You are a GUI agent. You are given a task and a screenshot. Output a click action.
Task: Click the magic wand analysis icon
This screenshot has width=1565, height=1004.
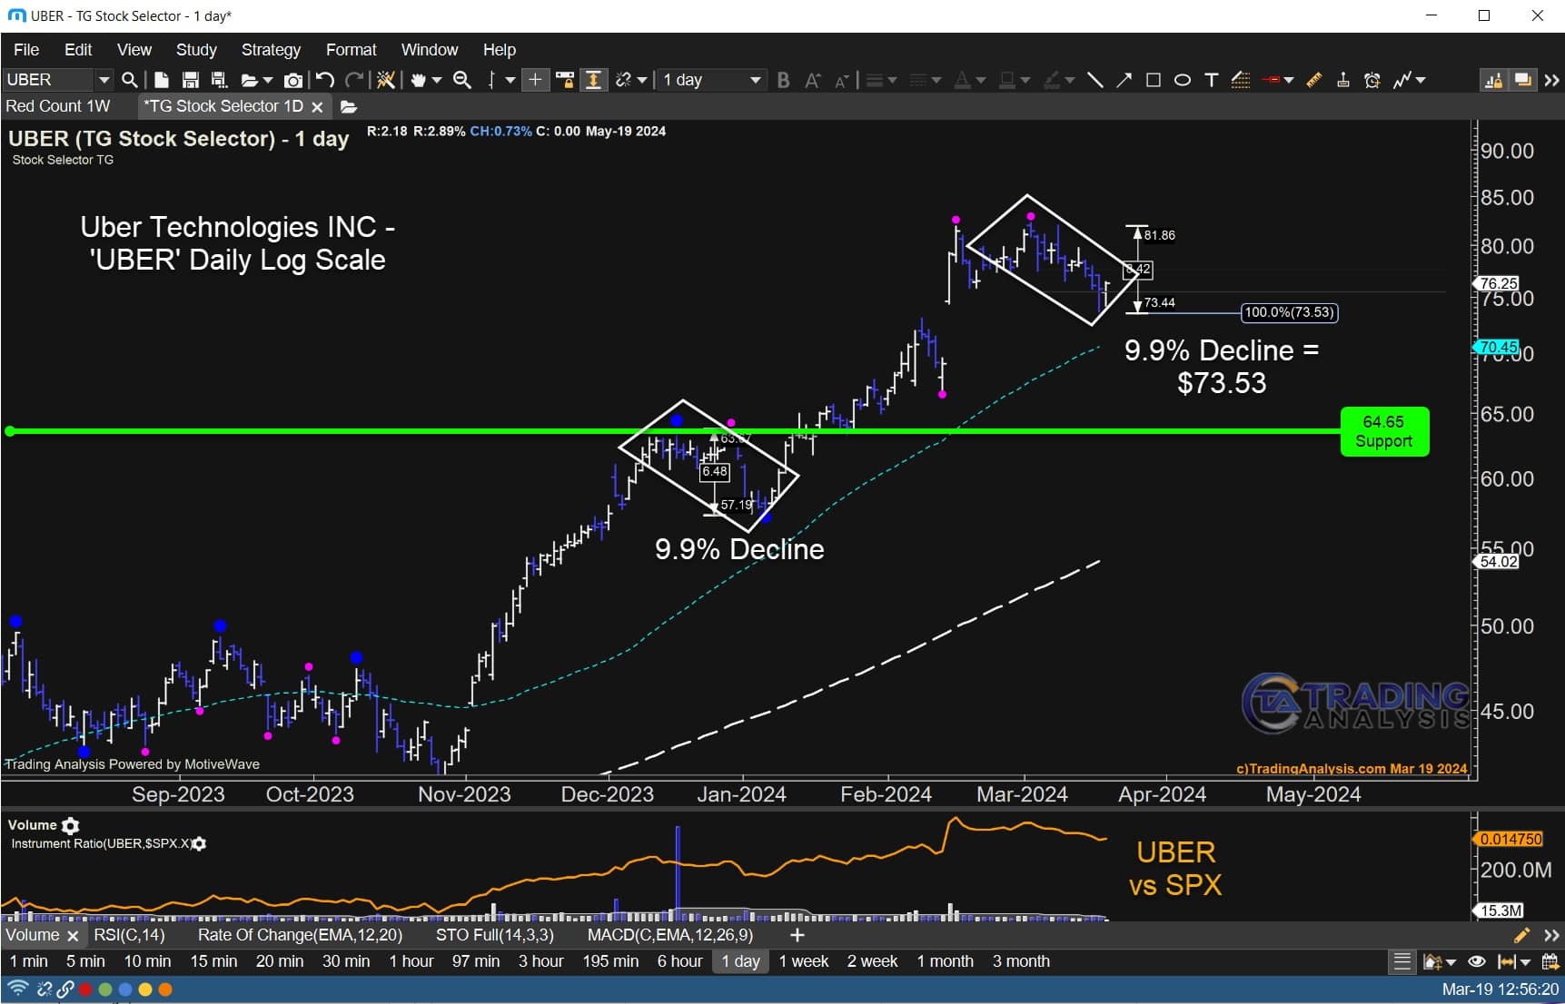click(x=386, y=80)
